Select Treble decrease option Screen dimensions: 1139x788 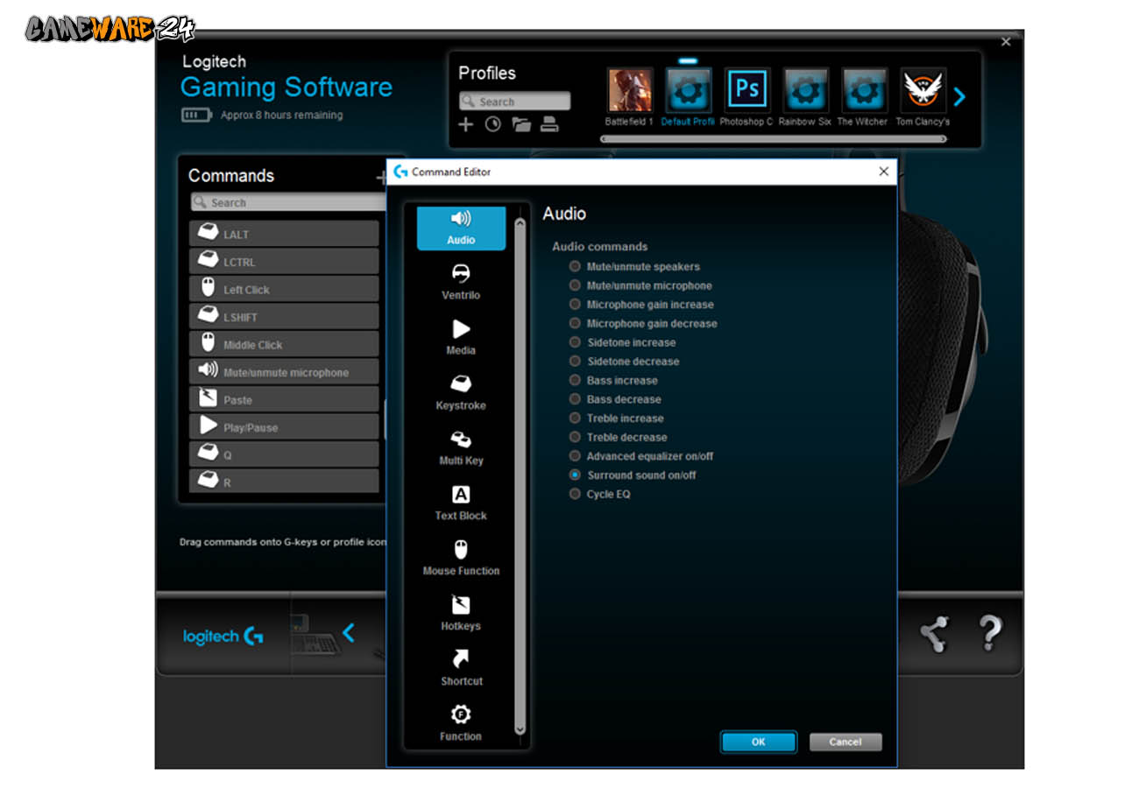click(x=575, y=437)
